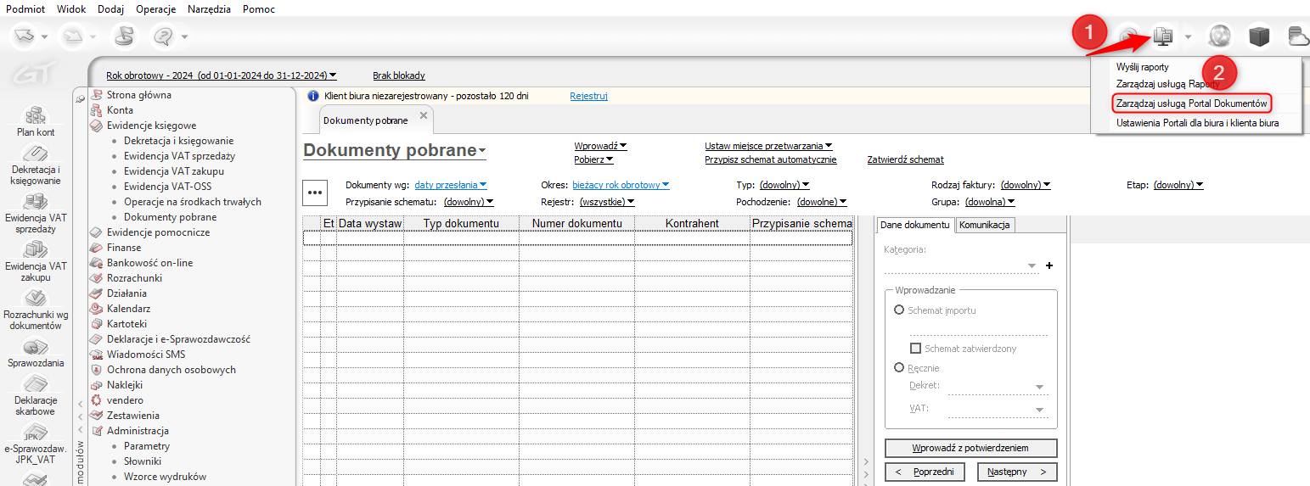
Task: Choose Zarządzaj usługą Portal Dokumentów menu entry
Action: click(1191, 103)
